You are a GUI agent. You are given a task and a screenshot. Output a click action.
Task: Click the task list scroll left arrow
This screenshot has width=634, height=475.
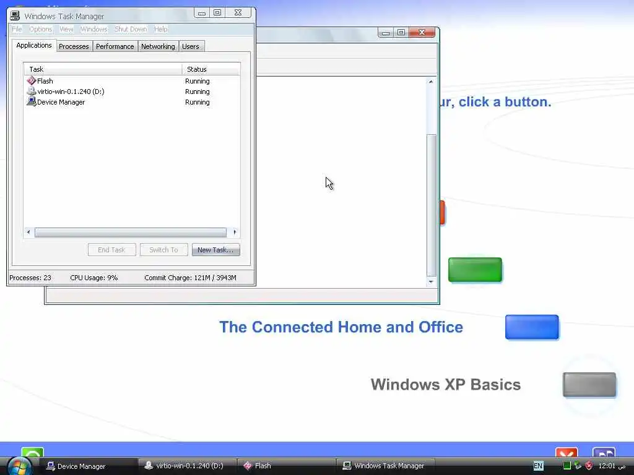pos(28,233)
